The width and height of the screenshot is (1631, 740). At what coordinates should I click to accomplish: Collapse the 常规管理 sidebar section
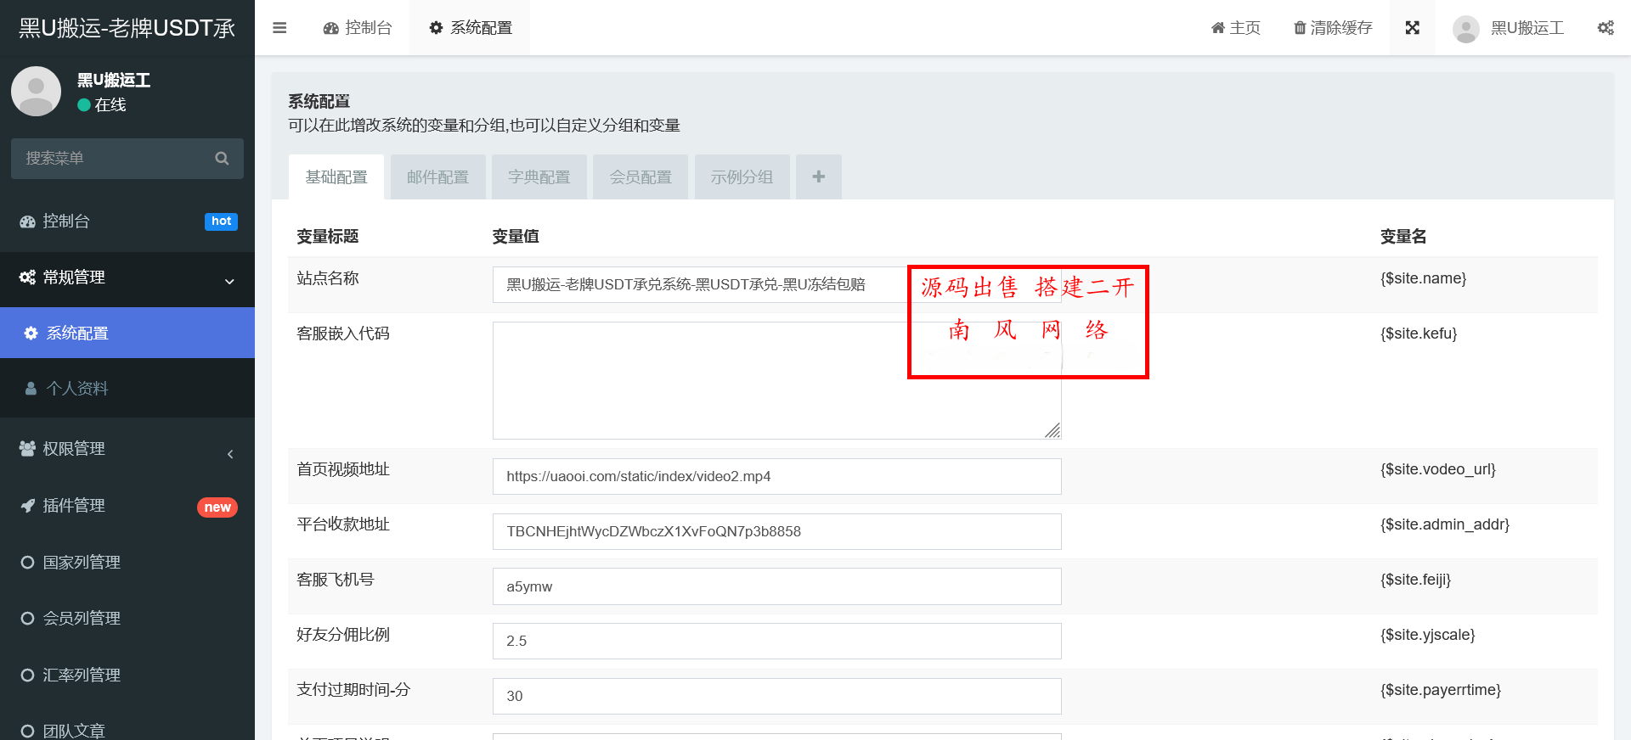[x=127, y=278]
